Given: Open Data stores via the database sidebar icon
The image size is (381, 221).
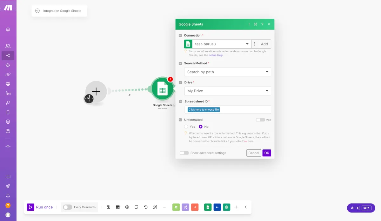Looking at the screenshot, I should [8, 121].
